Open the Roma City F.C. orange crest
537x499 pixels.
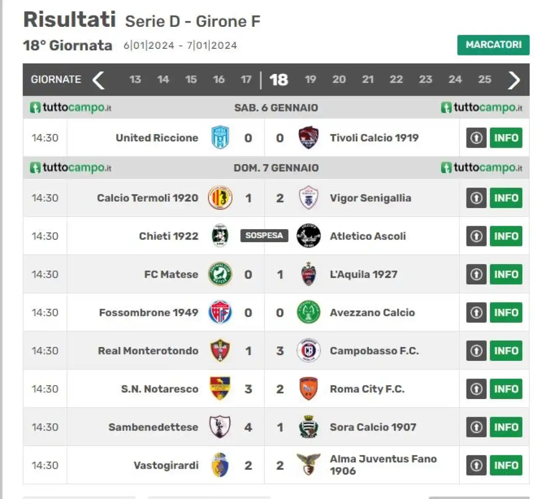click(x=308, y=389)
